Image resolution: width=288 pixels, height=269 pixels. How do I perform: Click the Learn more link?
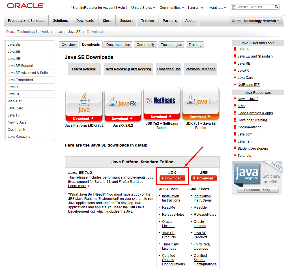click(77, 186)
